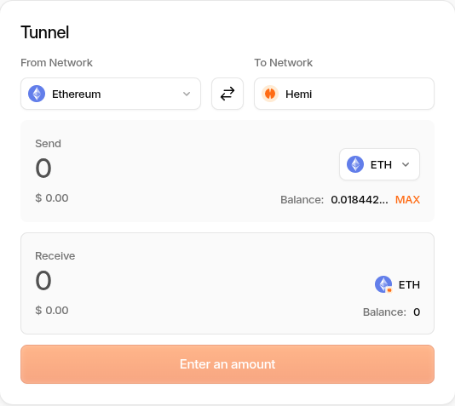Click the Send dollar value $ 0.00
The image size is (455, 406).
(x=52, y=198)
